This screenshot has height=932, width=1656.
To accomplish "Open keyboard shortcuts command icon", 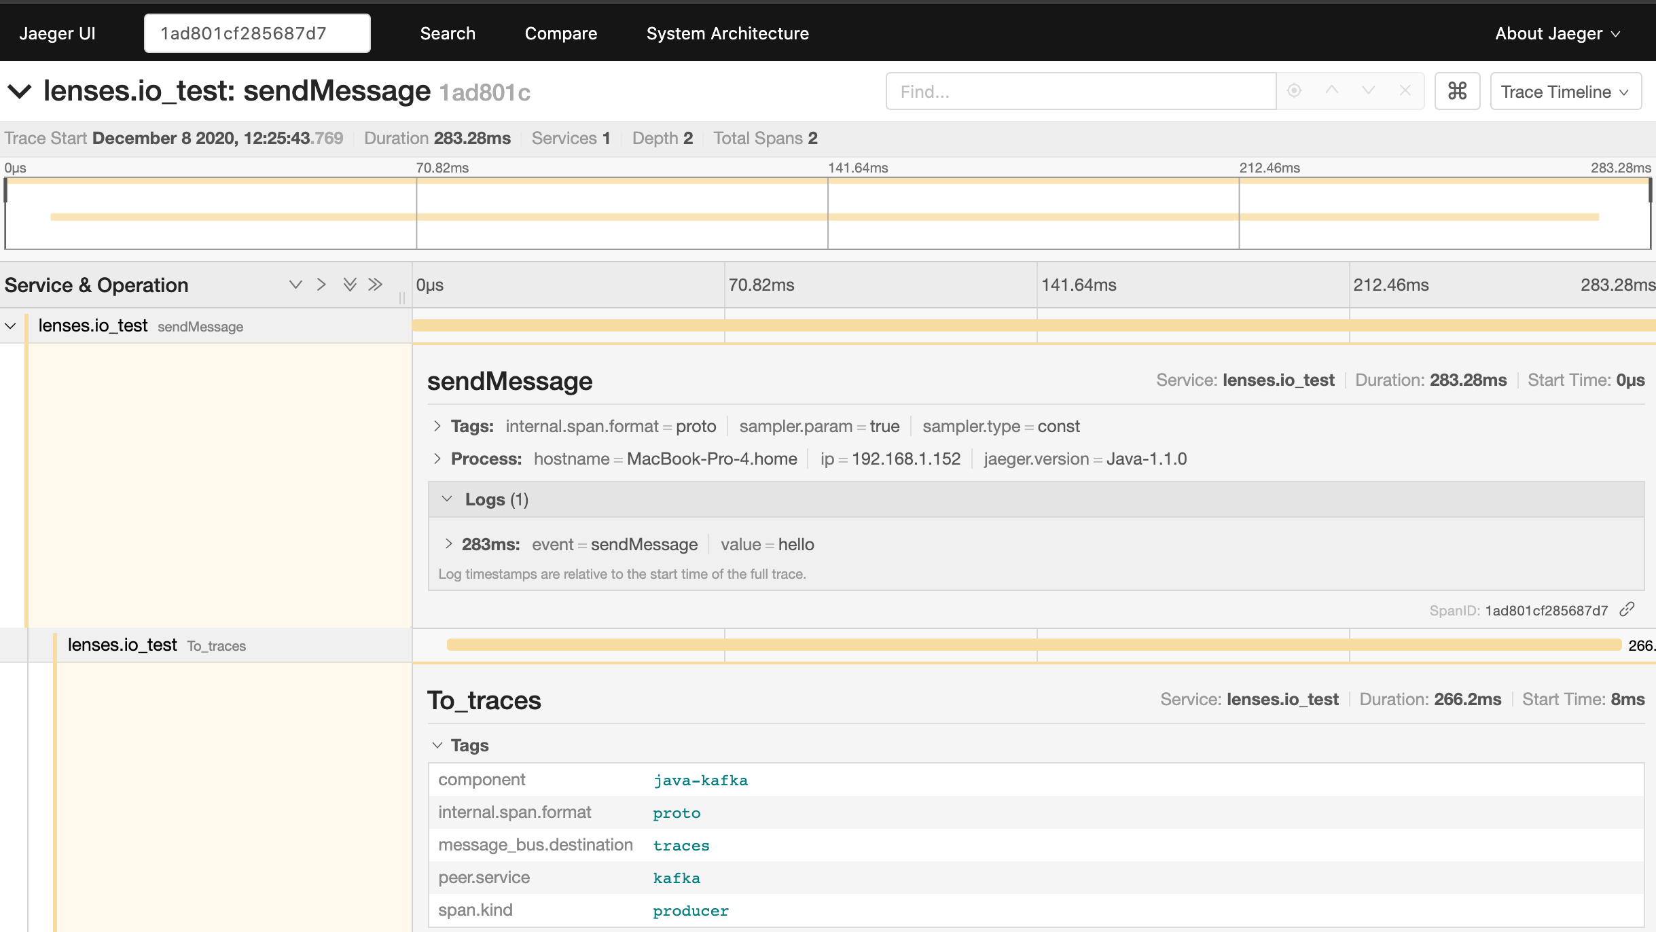I will pos(1457,91).
